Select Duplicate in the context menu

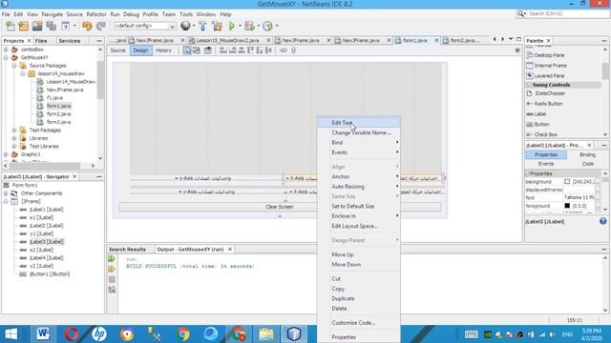tap(358, 298)
